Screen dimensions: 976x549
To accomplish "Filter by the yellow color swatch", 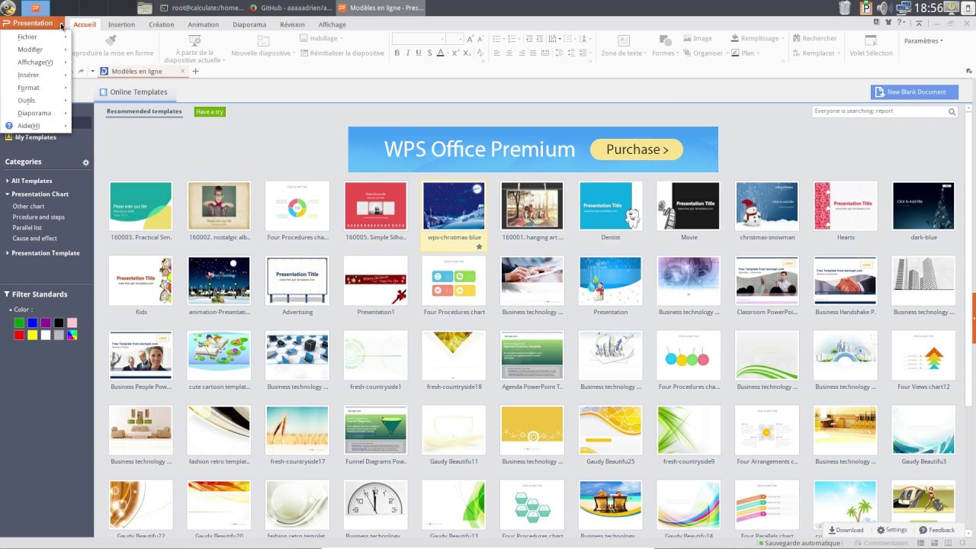I will pos(32,335).
